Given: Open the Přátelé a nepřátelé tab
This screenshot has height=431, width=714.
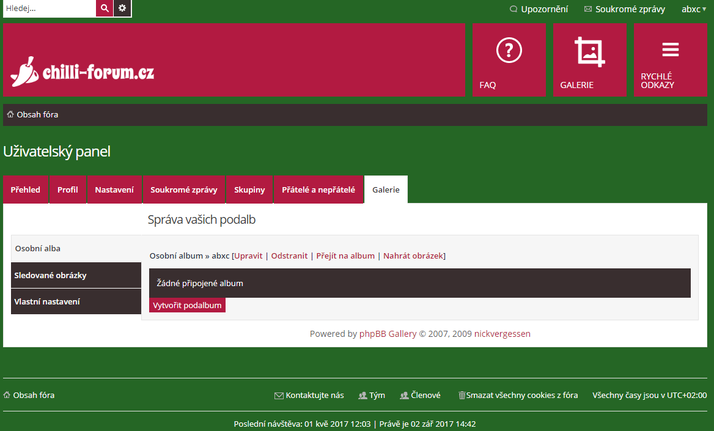Looking at the screenshot, I should [x=318, y=190].
